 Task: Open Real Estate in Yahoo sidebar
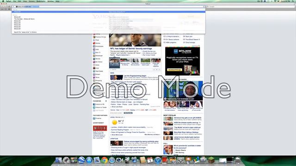pyautogui.click(x=99, y=71)
